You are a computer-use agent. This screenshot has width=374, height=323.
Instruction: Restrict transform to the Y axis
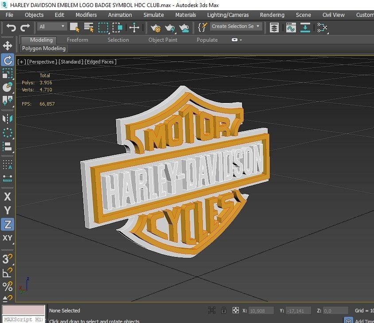[x=8, y=210]
